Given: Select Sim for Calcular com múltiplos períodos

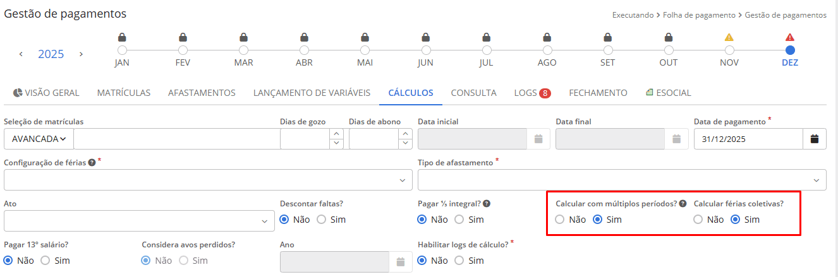Looking at the screenshot, I should pos(597,220).
